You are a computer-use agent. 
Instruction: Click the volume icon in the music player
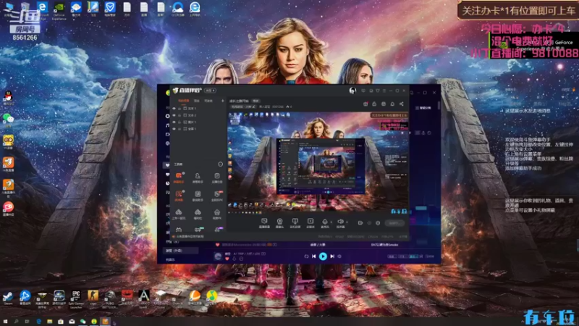339,256
